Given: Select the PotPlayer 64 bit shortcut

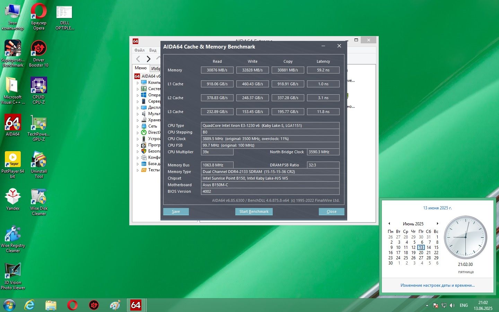Looking at the screenshot, I should pyautogui.click(x=13, y=164).
